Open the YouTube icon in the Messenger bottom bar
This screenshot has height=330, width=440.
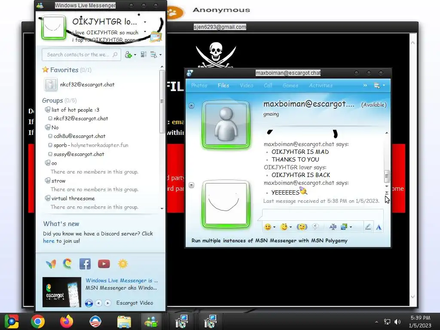click(x=104, y=264)
